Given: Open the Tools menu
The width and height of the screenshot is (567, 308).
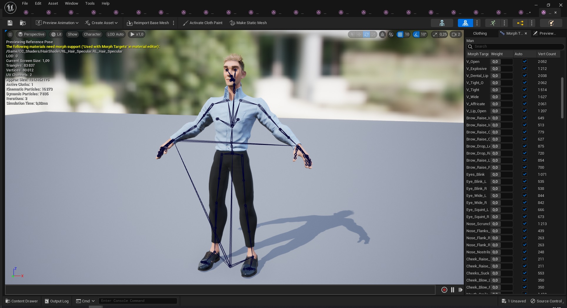Looking at the screenshot, I should [90, 4].
